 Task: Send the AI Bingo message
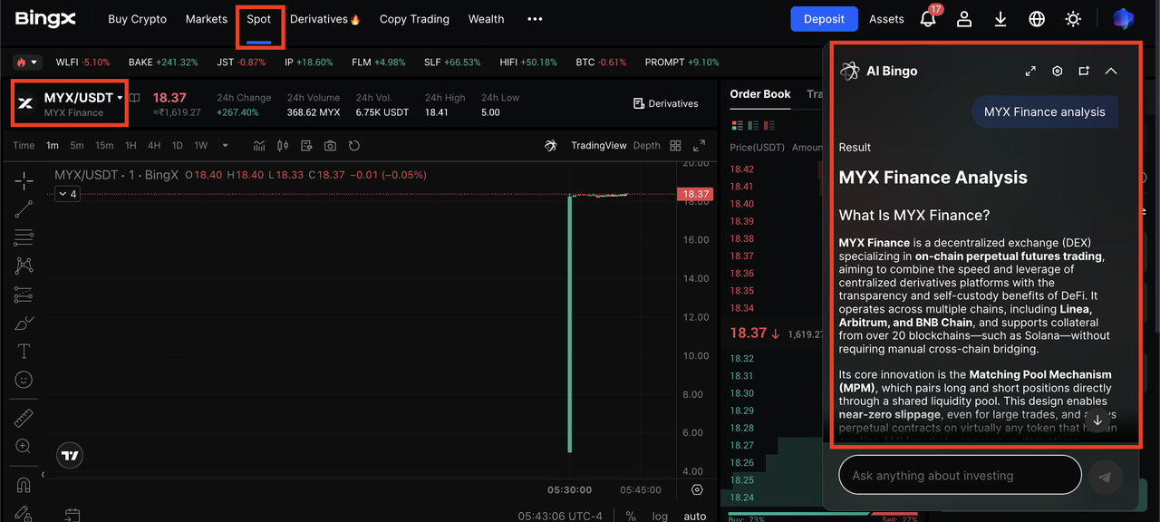(1106, 476)
